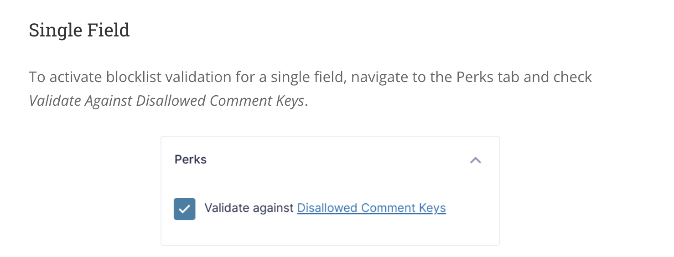
Task: Click the Single Field heading
Action: click(79, 30)
